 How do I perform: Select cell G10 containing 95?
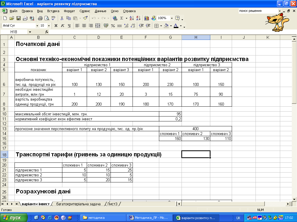coord(170,114)
